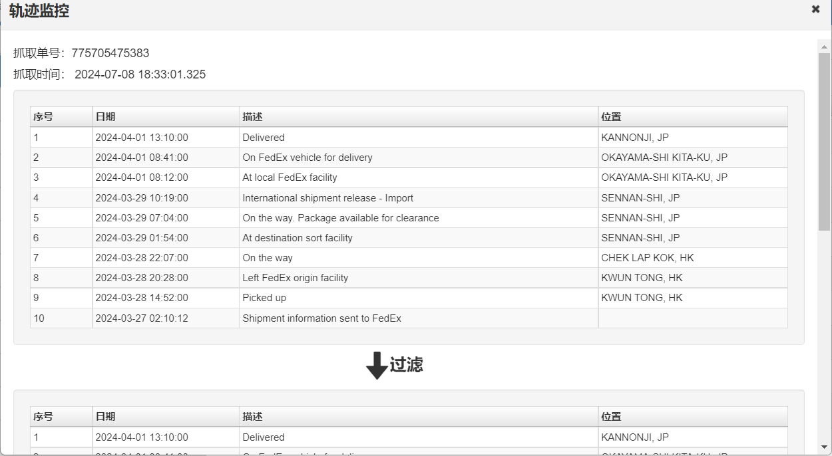Screen dimensions: 832x456
Task: Click date 2024-03-28 20:28:00
Action: click(x=142, y=278)
